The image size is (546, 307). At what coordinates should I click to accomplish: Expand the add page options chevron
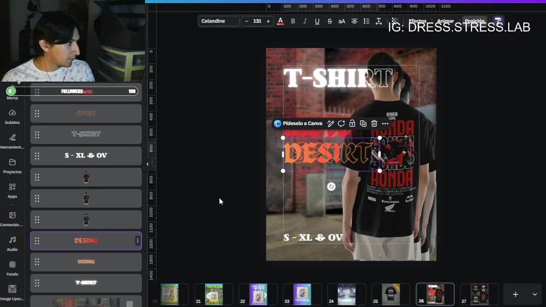(x=534, y=294)
